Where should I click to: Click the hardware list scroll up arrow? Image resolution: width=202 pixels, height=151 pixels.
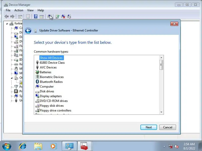click(x=161, y=58)
